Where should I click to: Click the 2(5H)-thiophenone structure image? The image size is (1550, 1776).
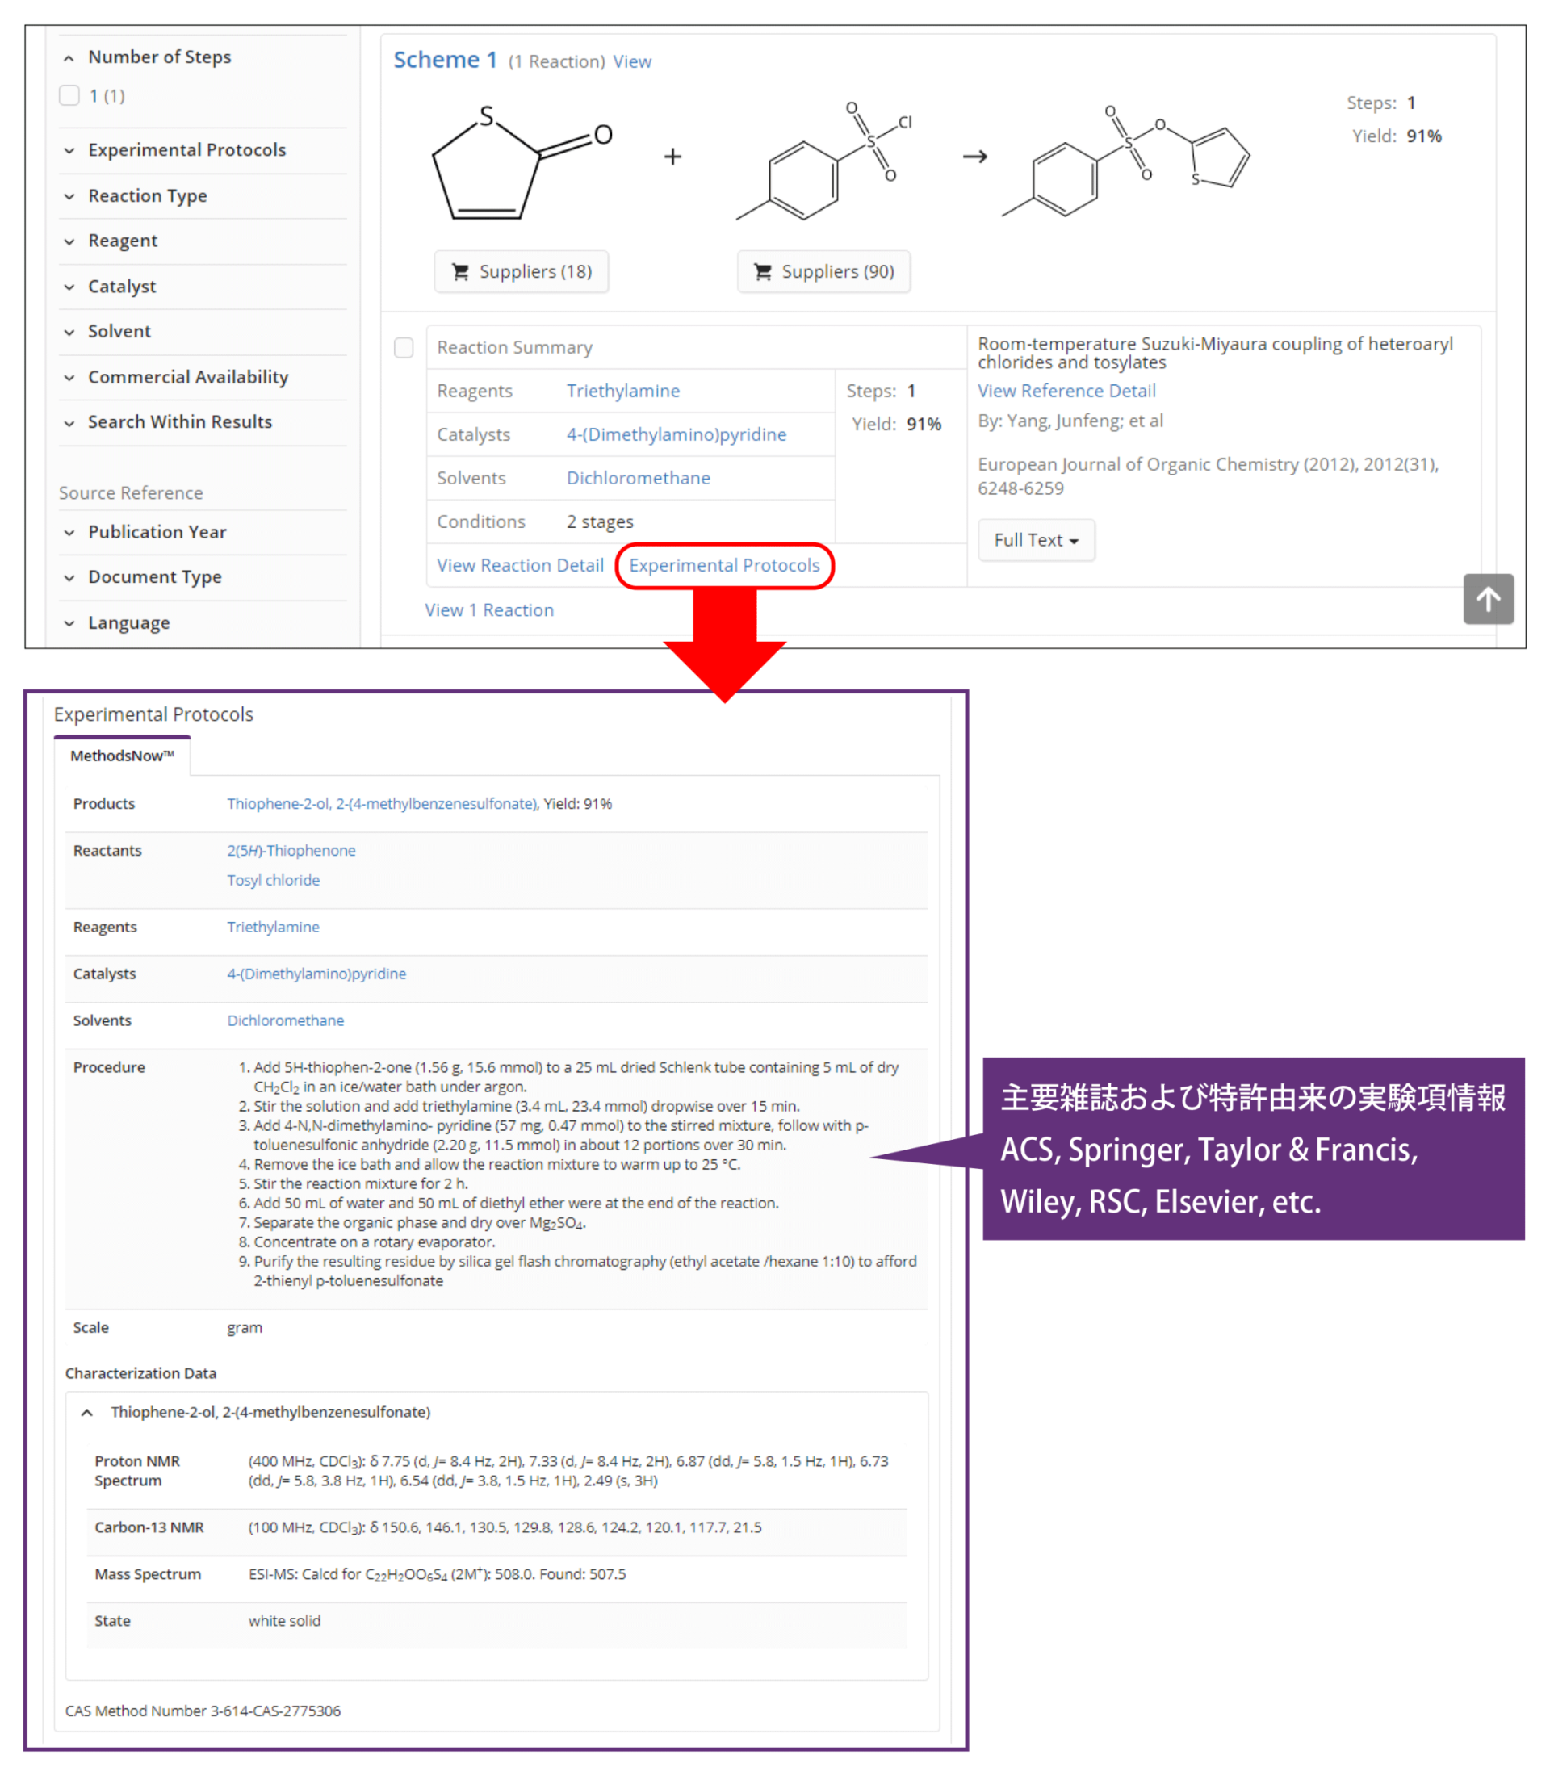[x=522, y=161]
